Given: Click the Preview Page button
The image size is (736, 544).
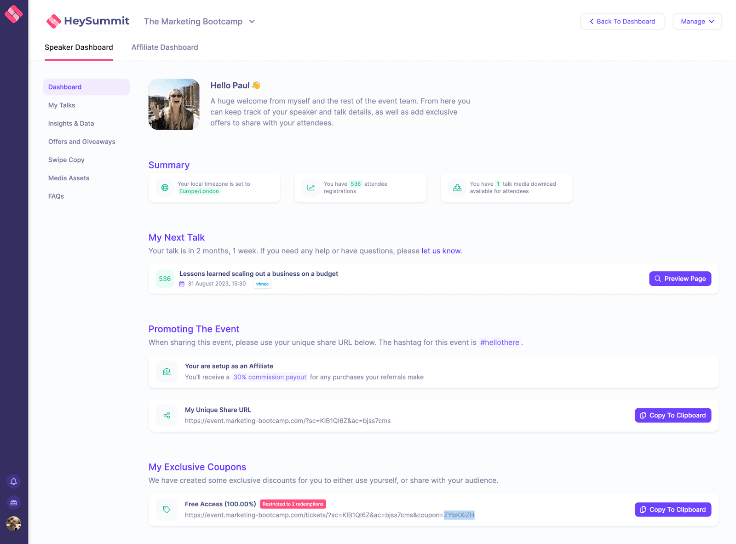Looking at the screenshot, I should tap(680, 279).
